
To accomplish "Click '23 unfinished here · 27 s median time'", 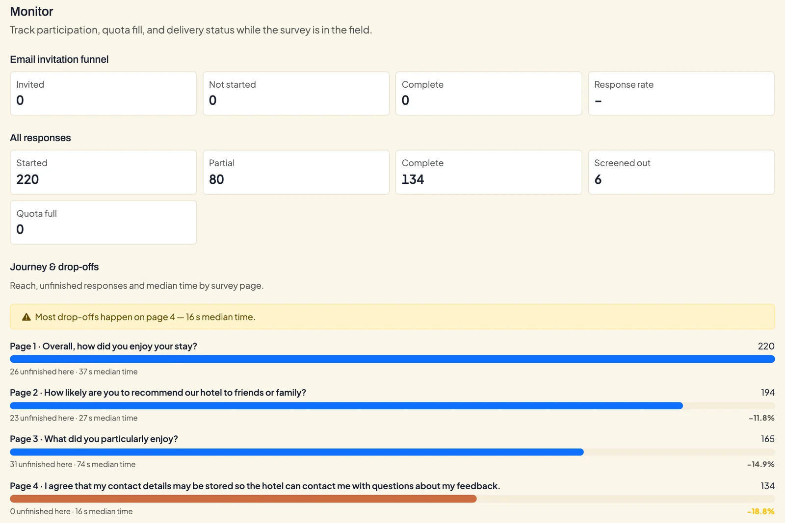I will (x=74, y=418).
